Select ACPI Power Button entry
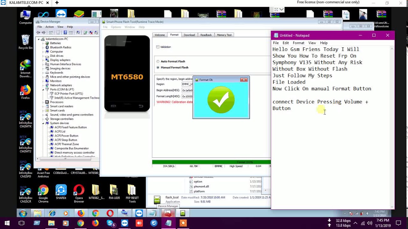 tap(66, 136)
